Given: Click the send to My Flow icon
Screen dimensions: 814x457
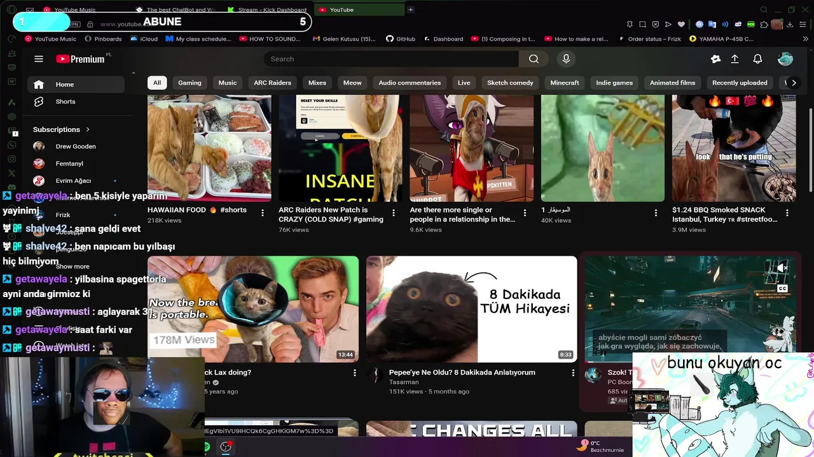Looking at the screenshot, I should (668, 24).
